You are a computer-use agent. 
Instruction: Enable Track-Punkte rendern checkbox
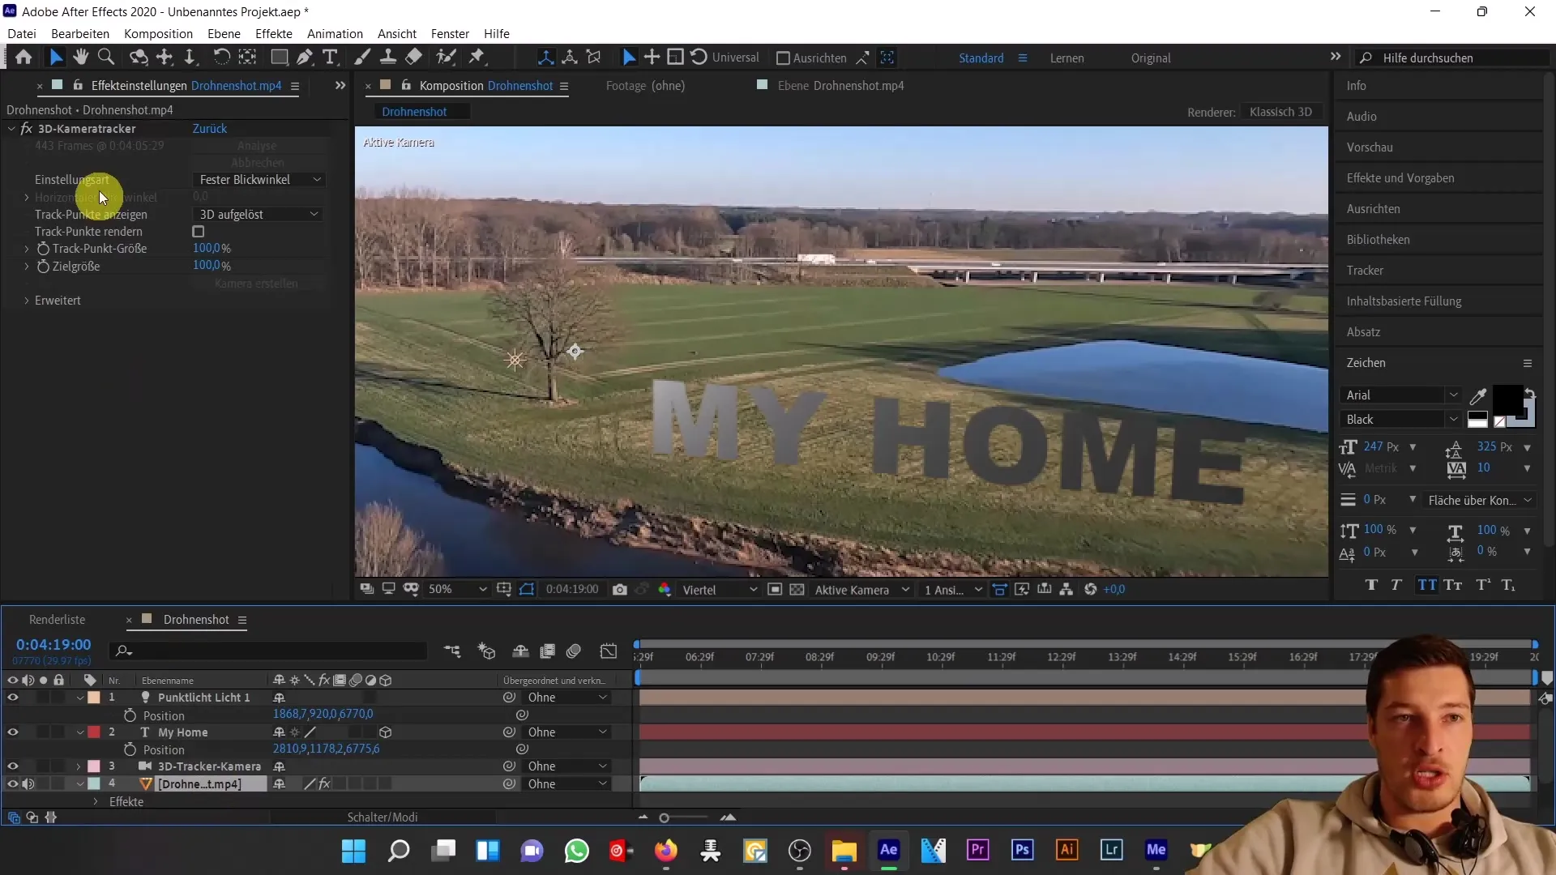click(199, 232)
